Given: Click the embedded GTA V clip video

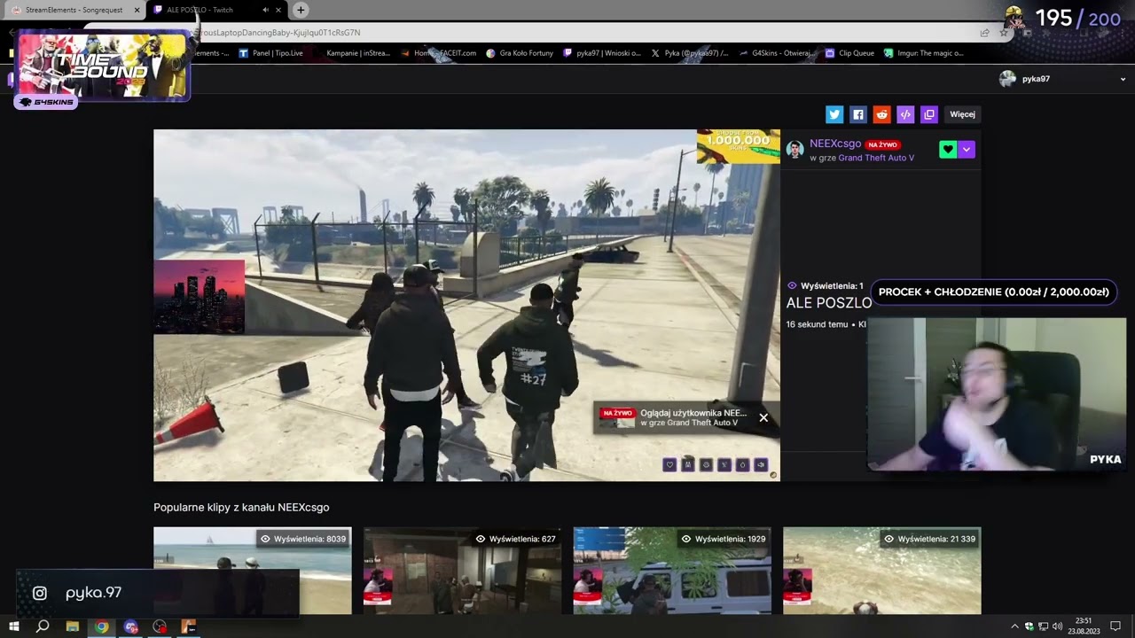Looking at the screenshot, I should (x=466, y=306).
